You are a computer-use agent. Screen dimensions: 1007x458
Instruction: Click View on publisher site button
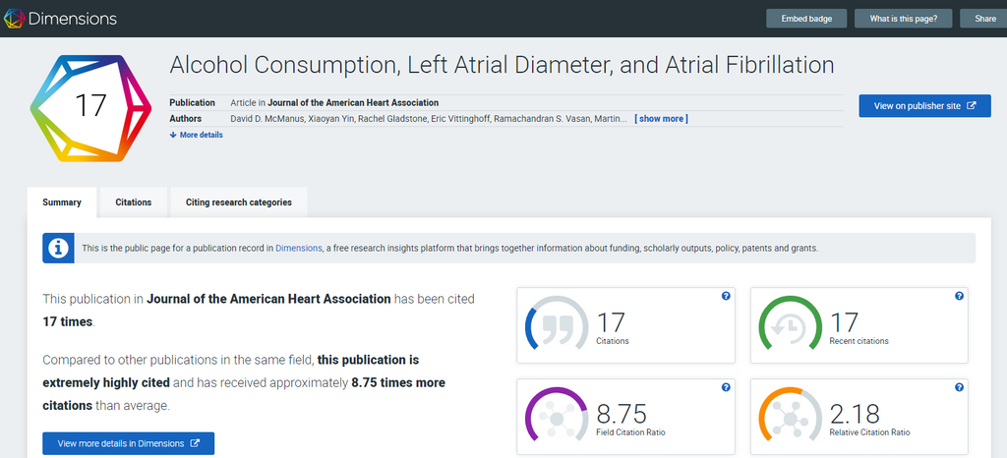click(924, 106)
